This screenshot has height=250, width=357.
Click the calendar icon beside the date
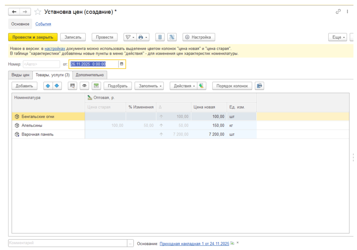coord(122,64)
